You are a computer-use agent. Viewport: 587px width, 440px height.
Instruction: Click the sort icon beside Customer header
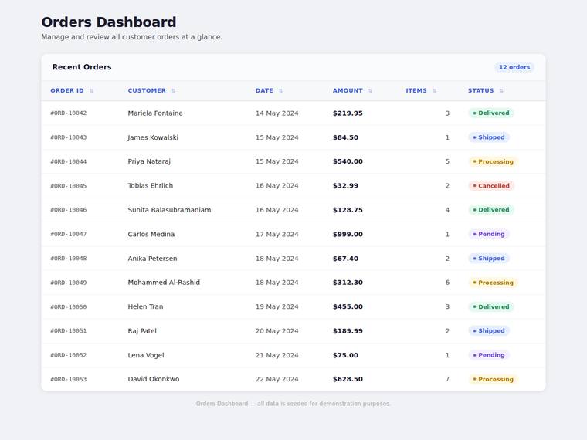(173, 91)
